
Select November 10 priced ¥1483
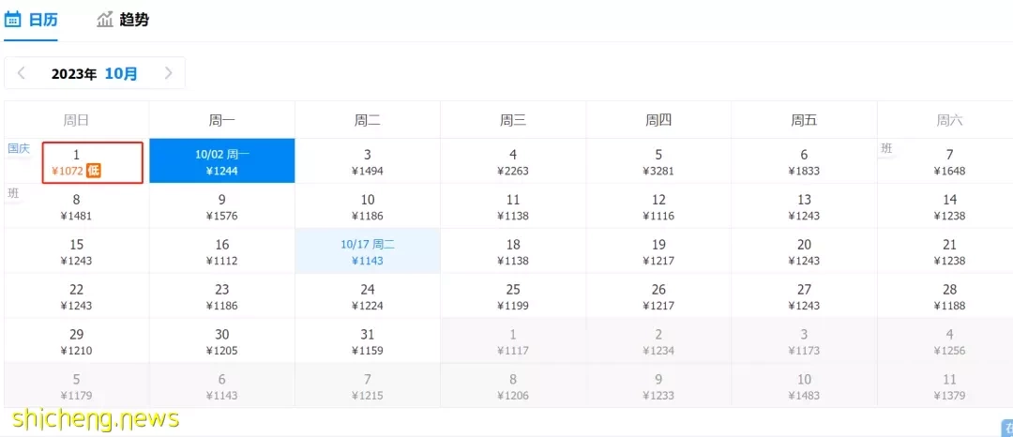(x=804, y=385)
